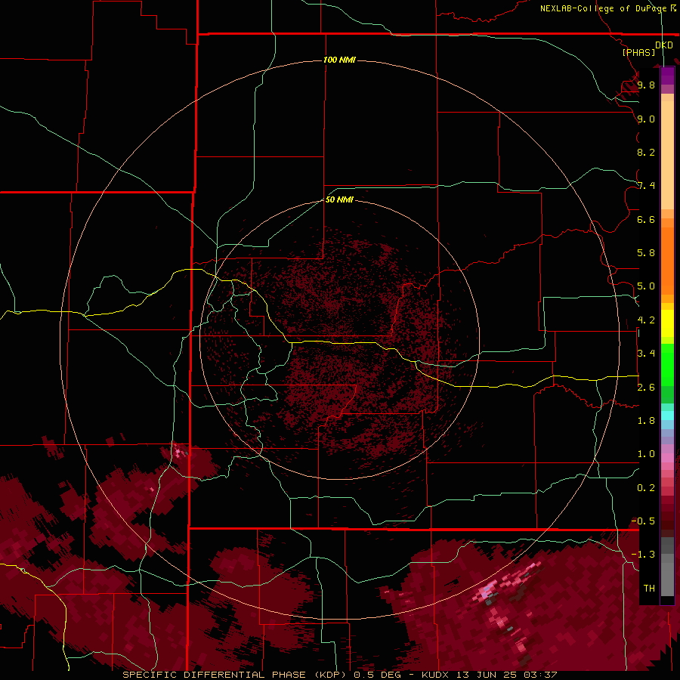Pick the dark orange segment of color scale
Screen dimensions: 680x680
click(667, 261)
